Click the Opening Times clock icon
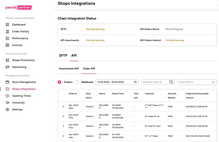 pyautogui.click(x=7, y=96)
